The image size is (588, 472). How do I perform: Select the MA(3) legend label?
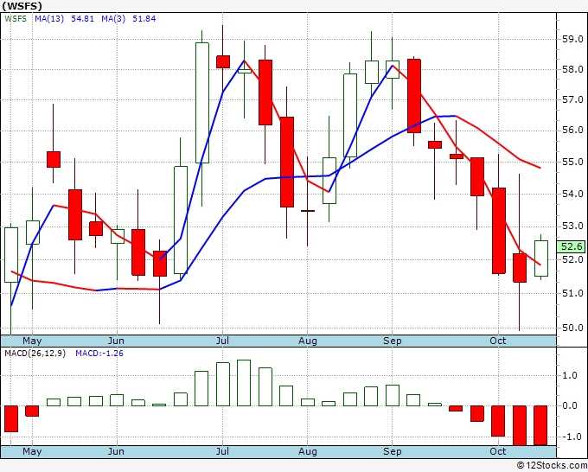(113, 19)
